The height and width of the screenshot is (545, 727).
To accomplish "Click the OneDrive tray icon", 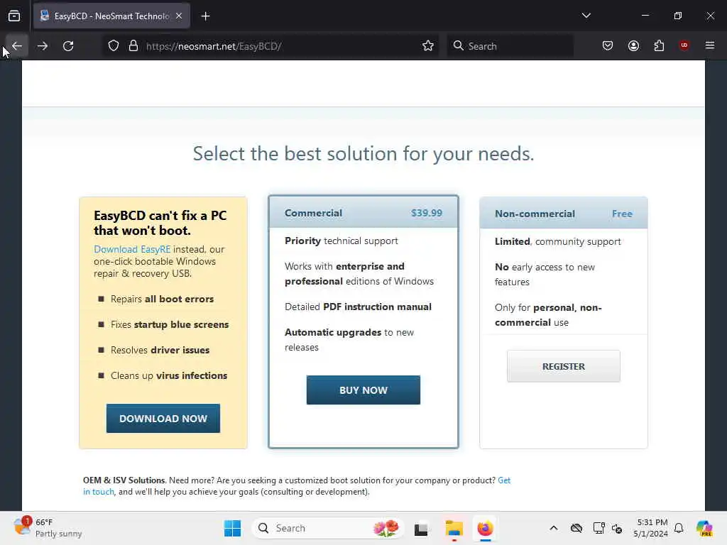I will 576,528.
